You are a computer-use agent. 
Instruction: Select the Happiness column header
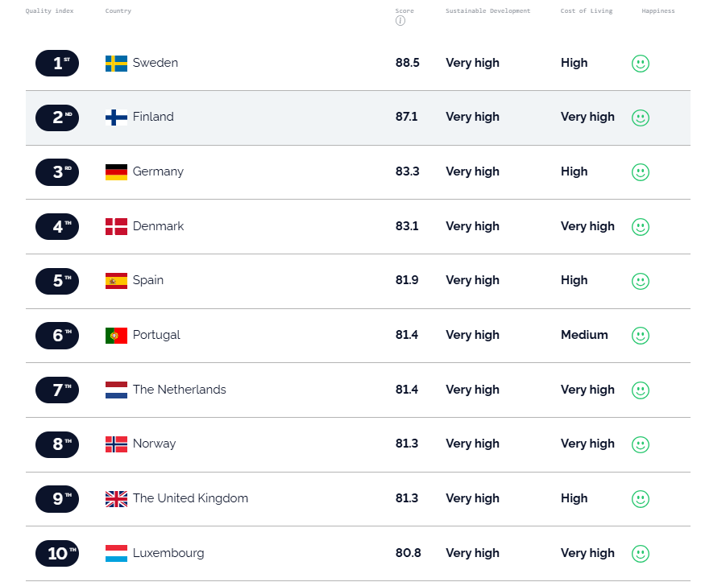click(658, 10)
